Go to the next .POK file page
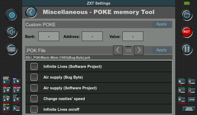The width and height of the screenshot is (197, 115). pyautogui.click(x=139, y=50)
